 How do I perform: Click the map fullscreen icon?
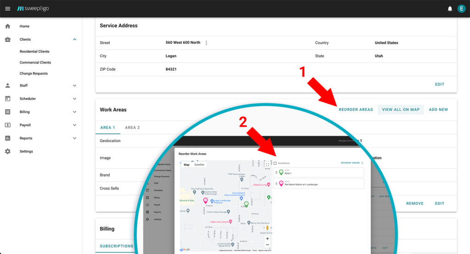267,165
